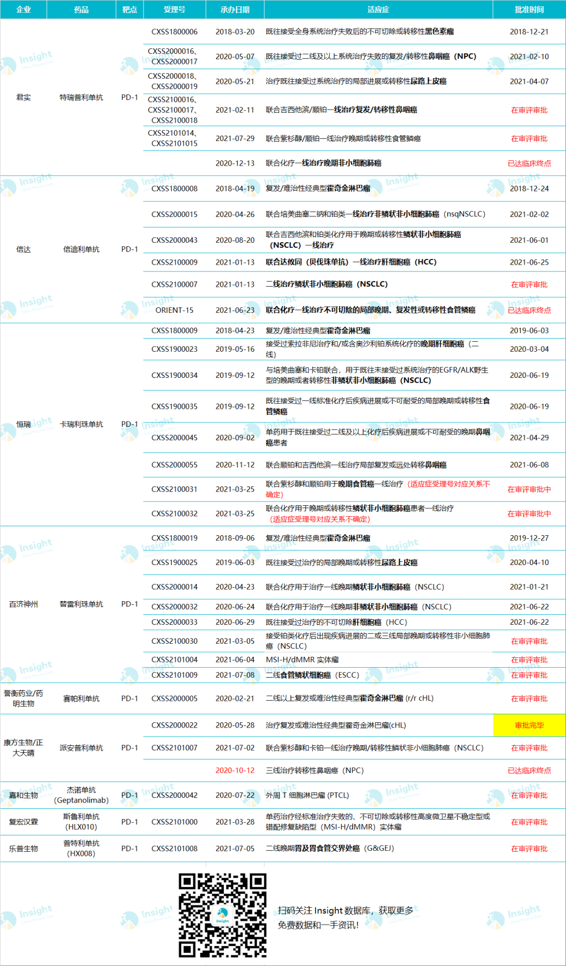Select drug cell 斯鲁利单抗 (HLX010)

[x=81, y=822]
